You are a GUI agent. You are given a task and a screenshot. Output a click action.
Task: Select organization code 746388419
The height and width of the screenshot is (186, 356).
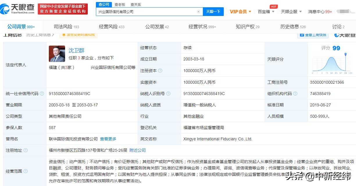(320, 94)
